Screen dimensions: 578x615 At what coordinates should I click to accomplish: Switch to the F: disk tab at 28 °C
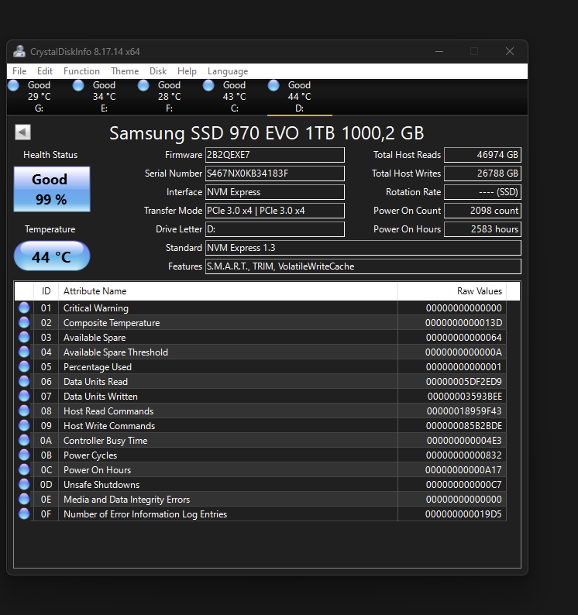169,97
